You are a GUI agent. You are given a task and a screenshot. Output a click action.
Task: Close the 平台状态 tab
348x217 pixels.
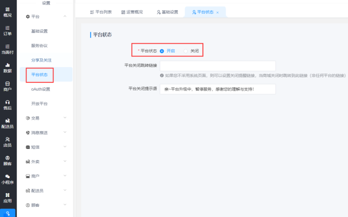(x=217, y=13)
